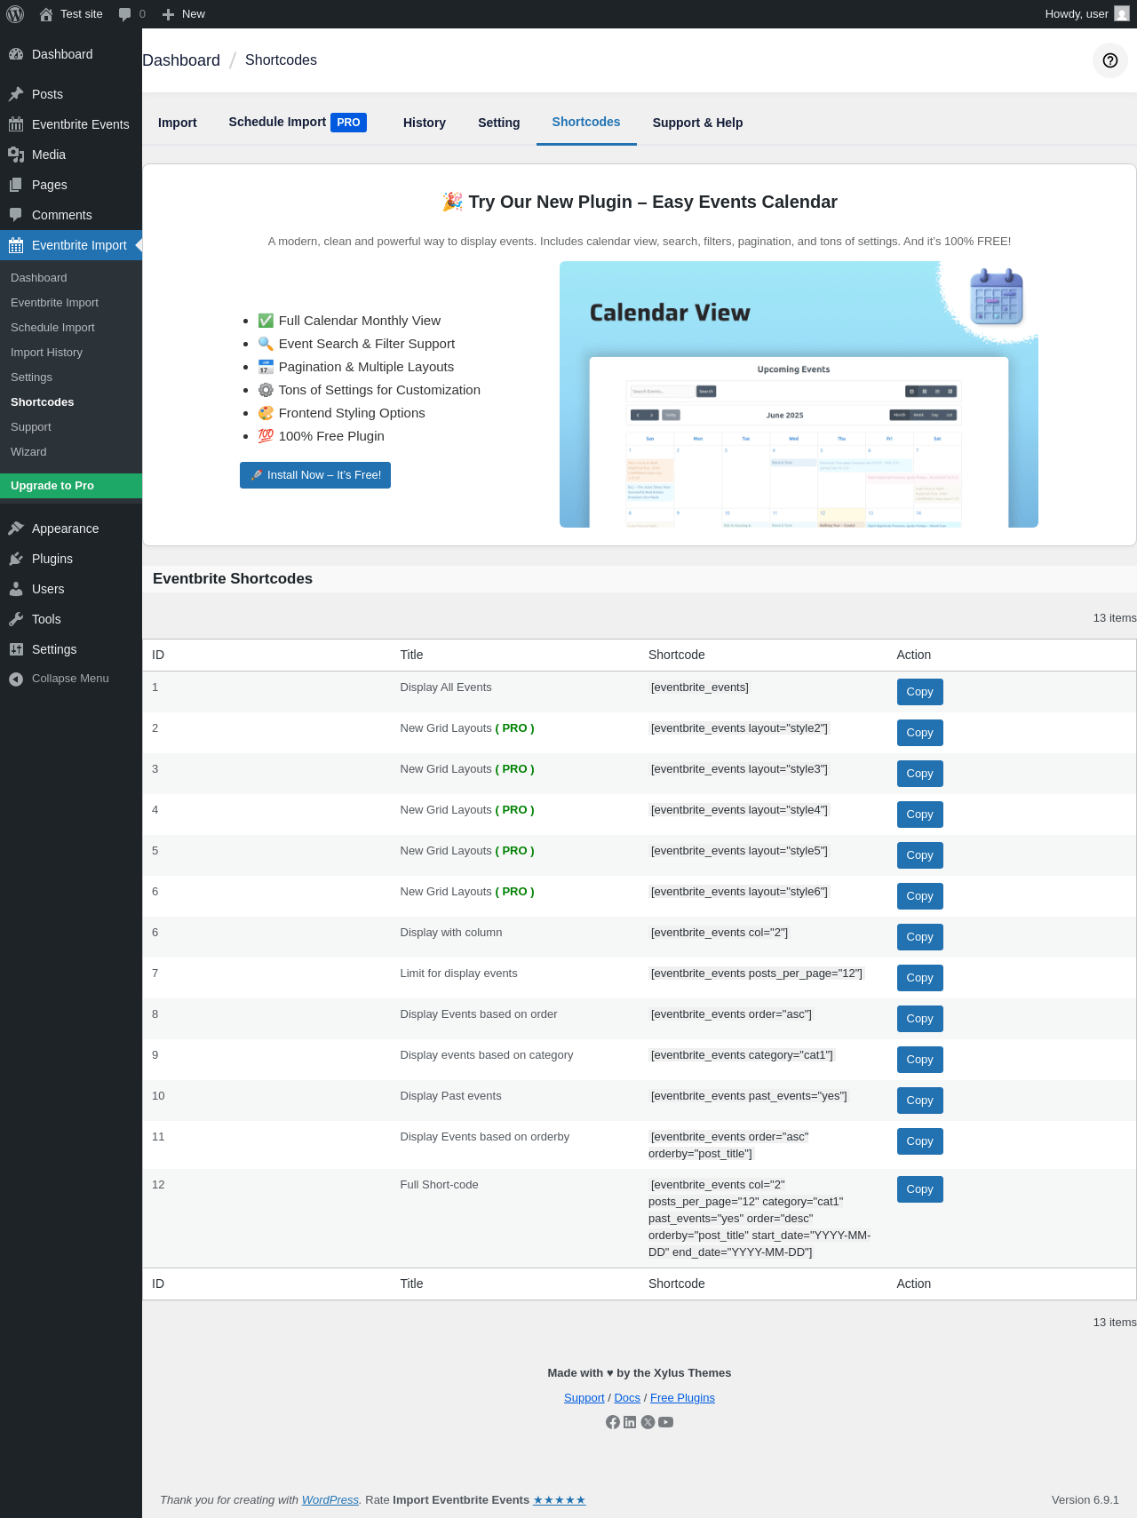The image size is (1137, 1518).
Task: Click the Upgrade to Pro menu item
Action: 71,486
